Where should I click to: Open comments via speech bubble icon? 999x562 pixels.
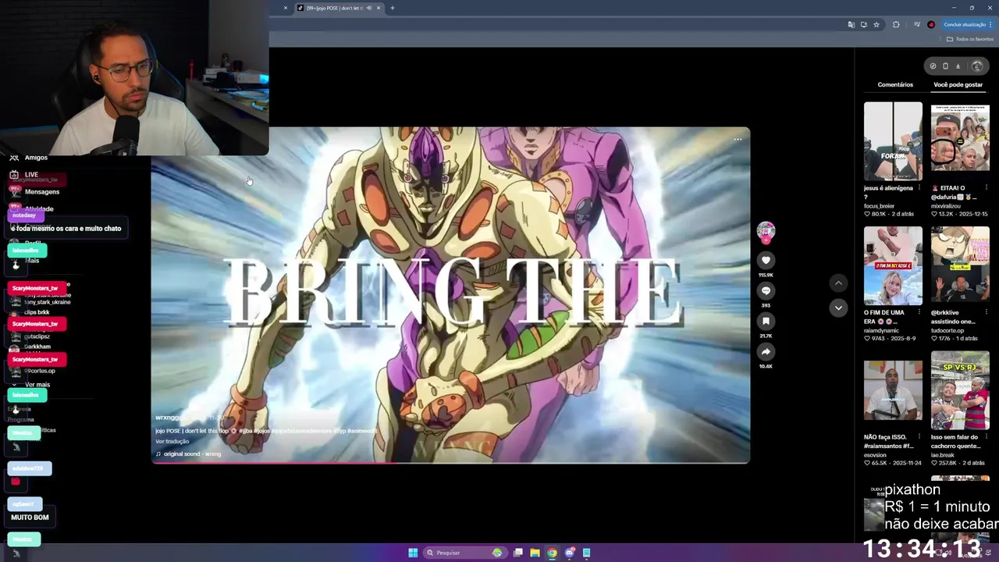click(x=766, y=290)
